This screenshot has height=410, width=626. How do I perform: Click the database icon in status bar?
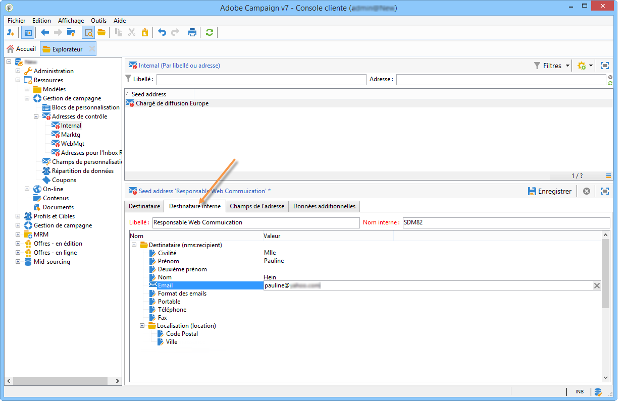[x=598, y=392]
